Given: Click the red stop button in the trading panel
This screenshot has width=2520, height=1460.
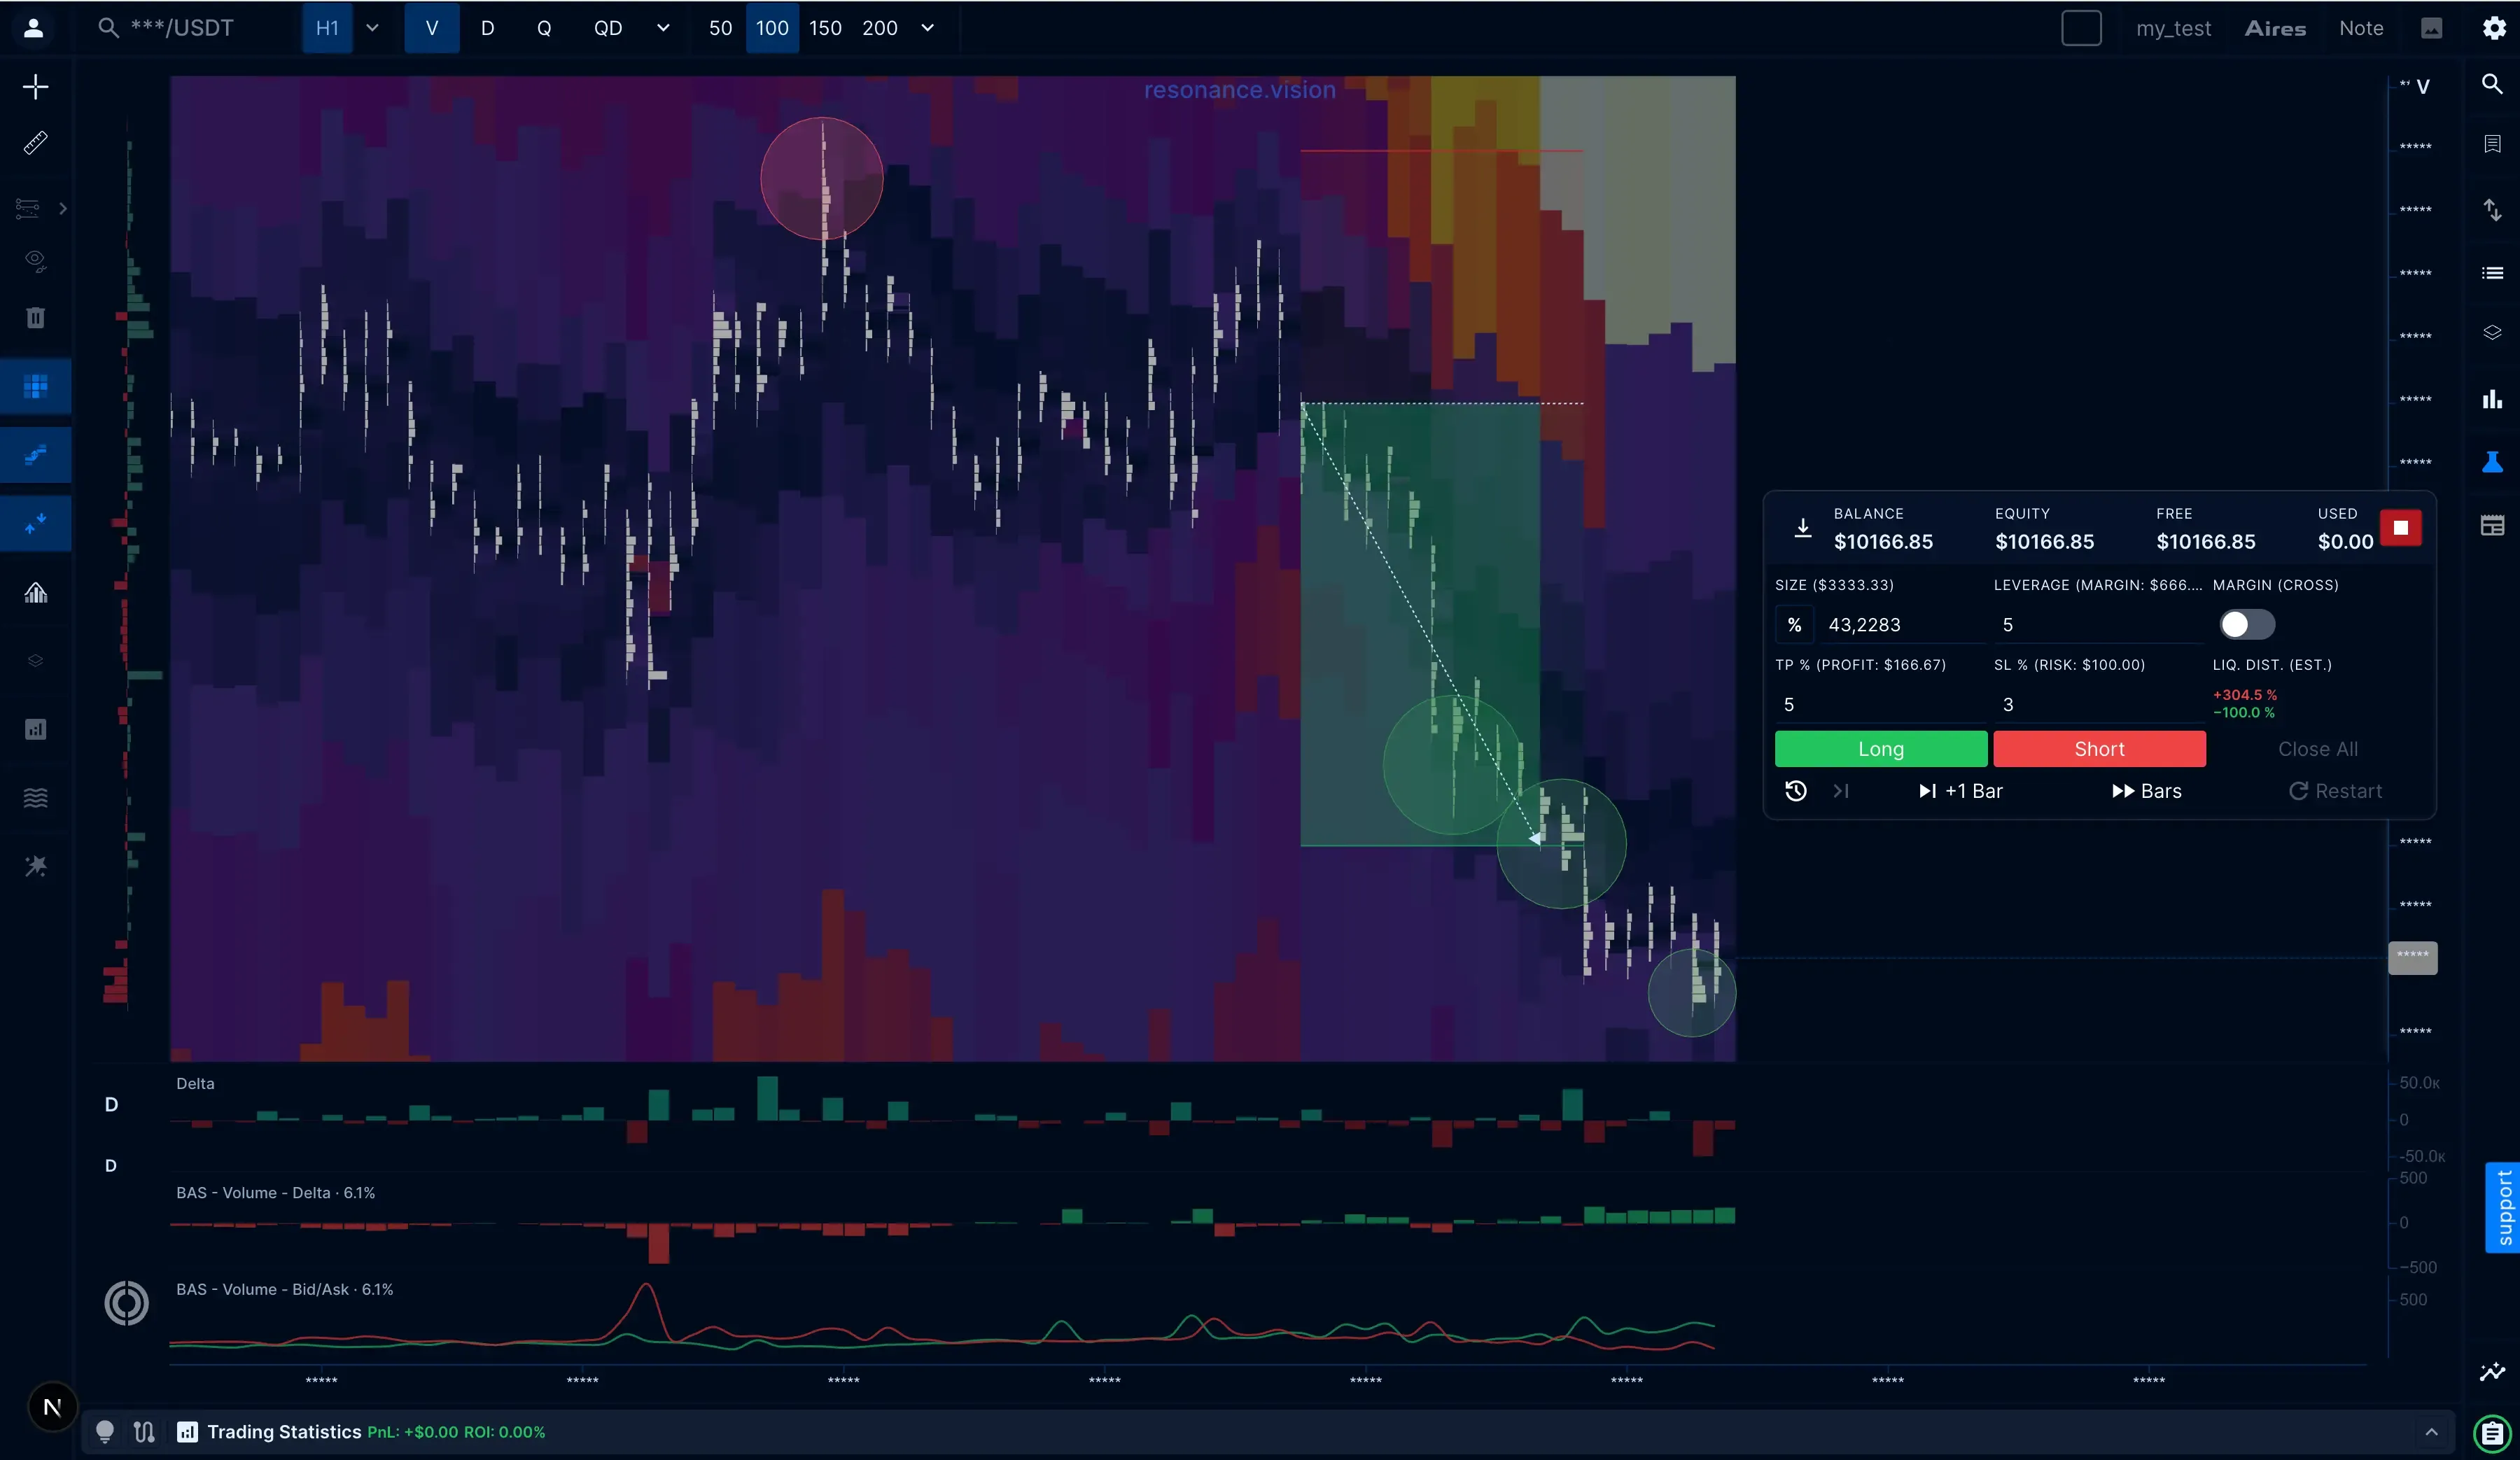Looking at the screenshot, I should [x=2401, y=528].
